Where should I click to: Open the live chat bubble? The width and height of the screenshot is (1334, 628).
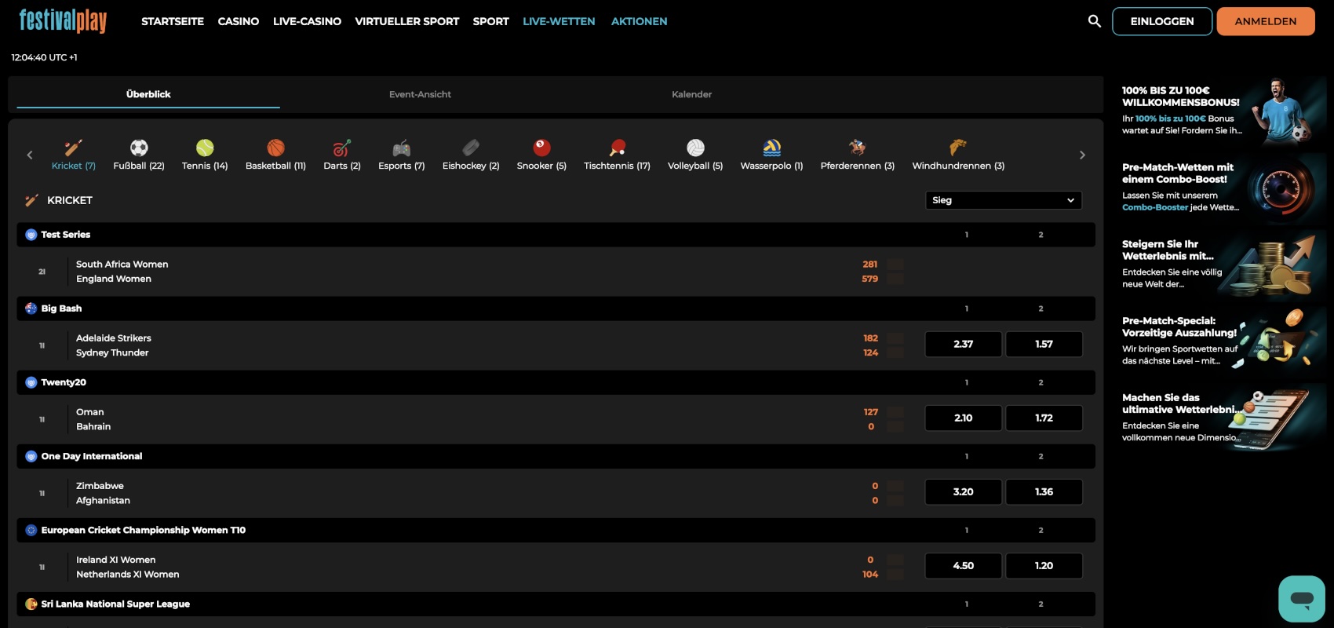pos(1301,598)
